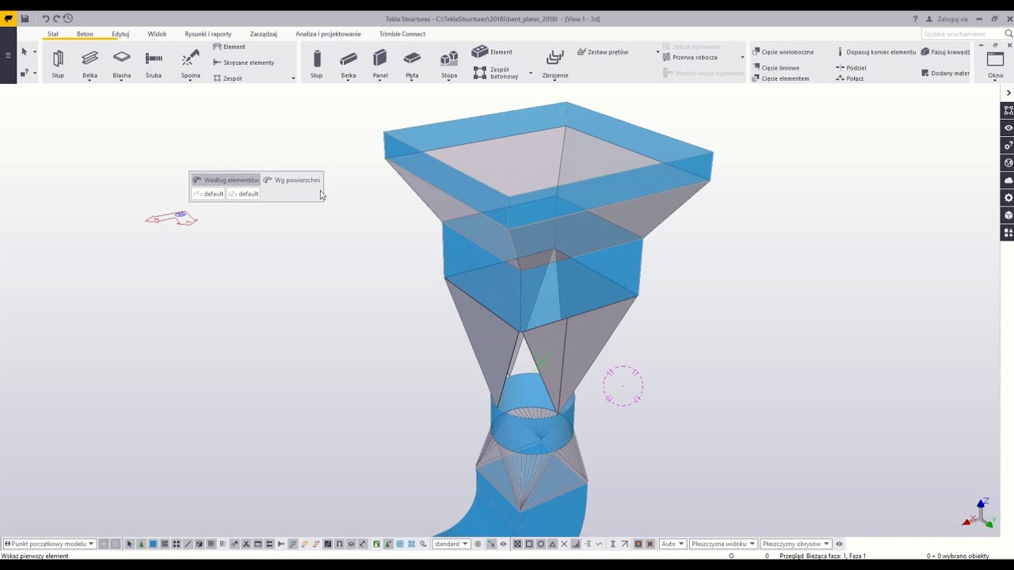Toggle the select-all arrow switch in bottom toolbar

129,544
